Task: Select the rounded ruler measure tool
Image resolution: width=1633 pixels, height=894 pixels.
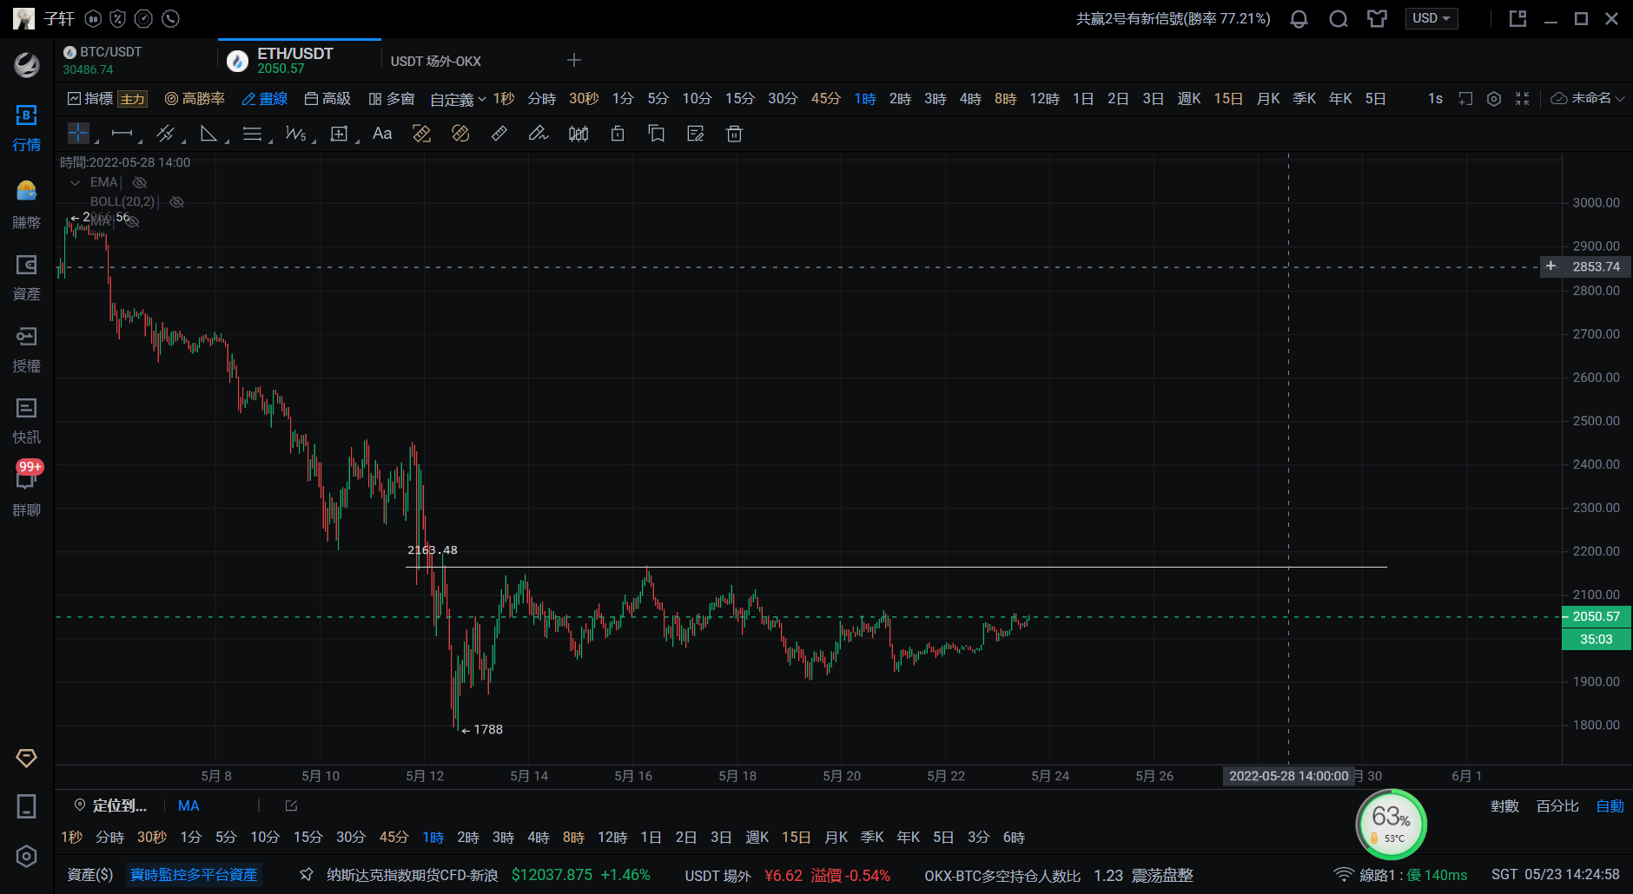Action: [460, 134]
